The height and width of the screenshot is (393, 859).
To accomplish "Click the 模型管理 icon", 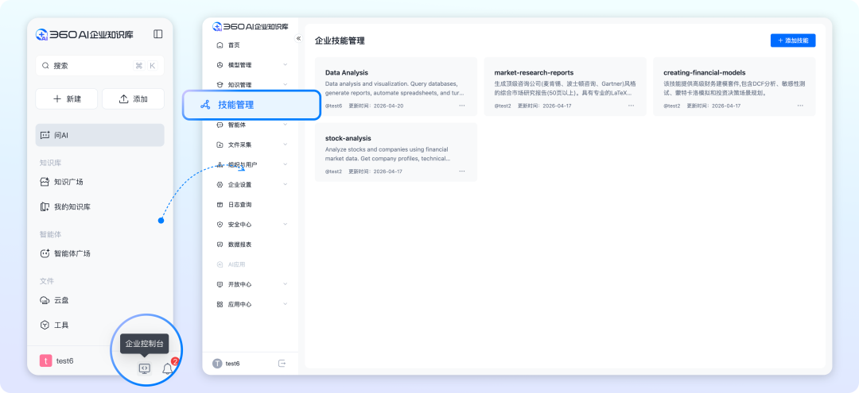I will pos(220,65).
